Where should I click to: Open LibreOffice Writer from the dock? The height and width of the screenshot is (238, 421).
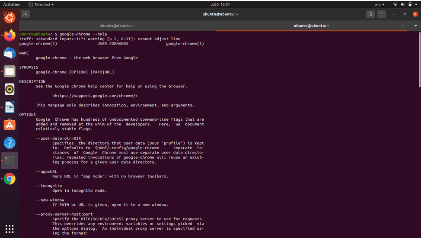click(10, 107)
